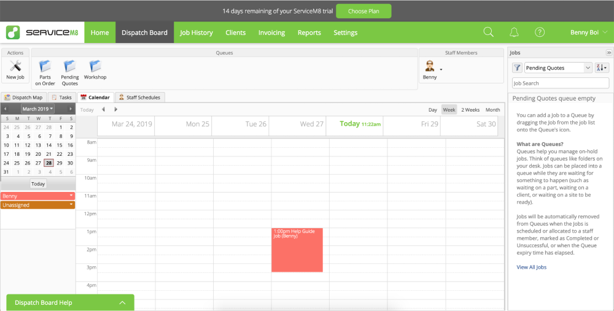Image resolution: width=614 pixels, height=311 pixels.
Task: Switch calendar to 2 Weeks view
Action: (470, 110)
